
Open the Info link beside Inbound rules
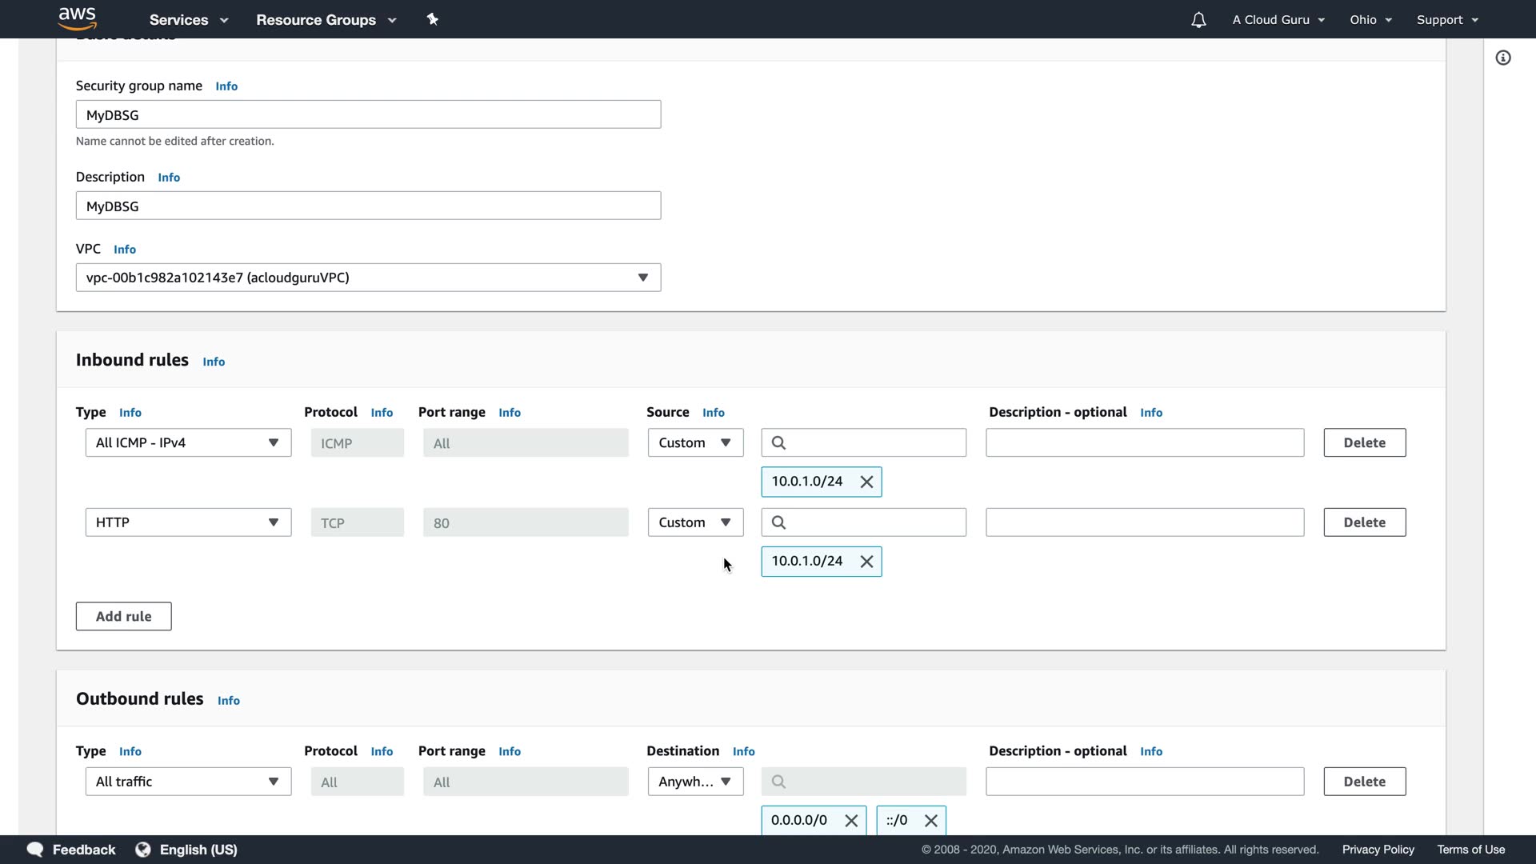pos(214,362)
